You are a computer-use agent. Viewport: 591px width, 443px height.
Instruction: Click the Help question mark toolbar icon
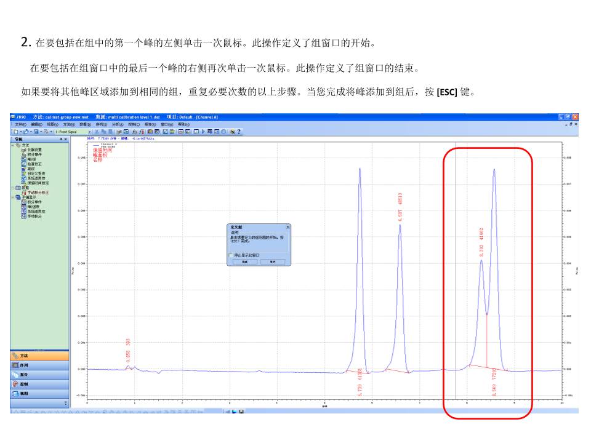239,132
